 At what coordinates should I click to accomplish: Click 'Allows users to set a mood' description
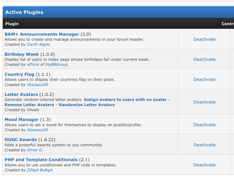pos(73,125)
